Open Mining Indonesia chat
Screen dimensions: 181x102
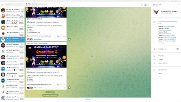[x=12, y=45]
